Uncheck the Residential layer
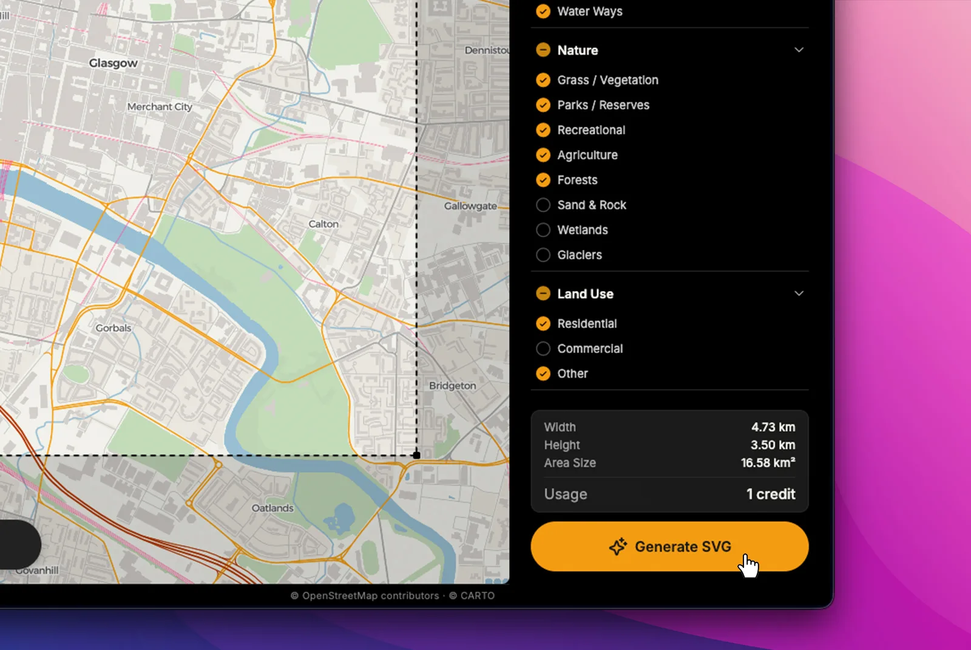 (x=543, y=324)
